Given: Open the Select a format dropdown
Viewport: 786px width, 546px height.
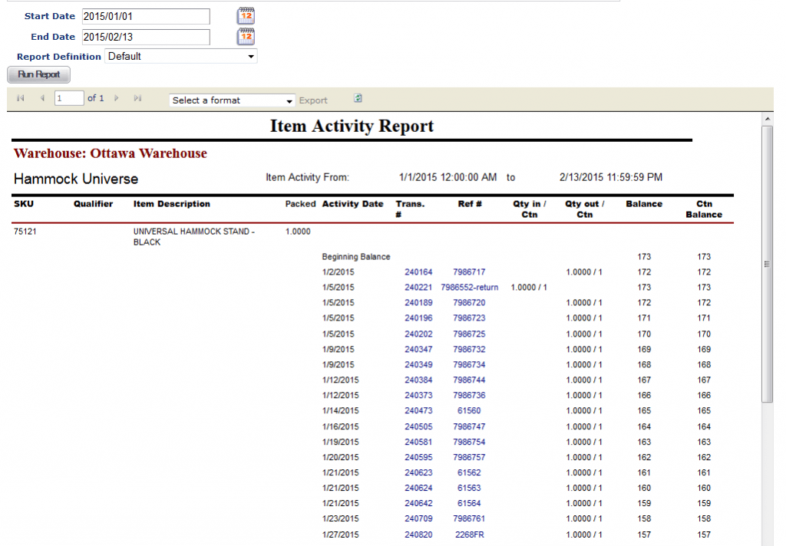Looking at the screenshot, I should coord(289,100).
